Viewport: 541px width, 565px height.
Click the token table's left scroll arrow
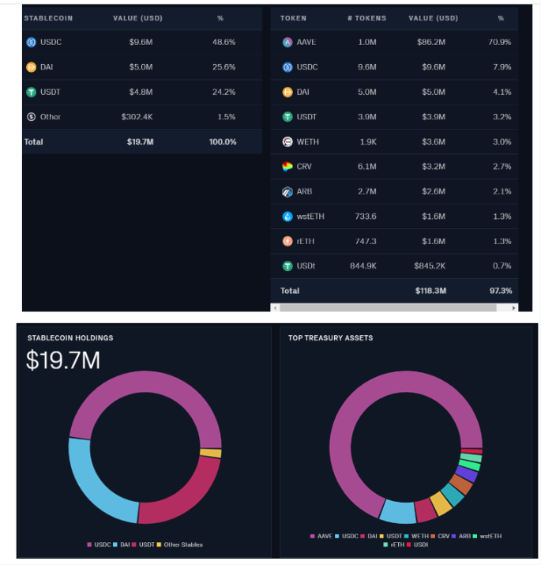coord(275,307)
